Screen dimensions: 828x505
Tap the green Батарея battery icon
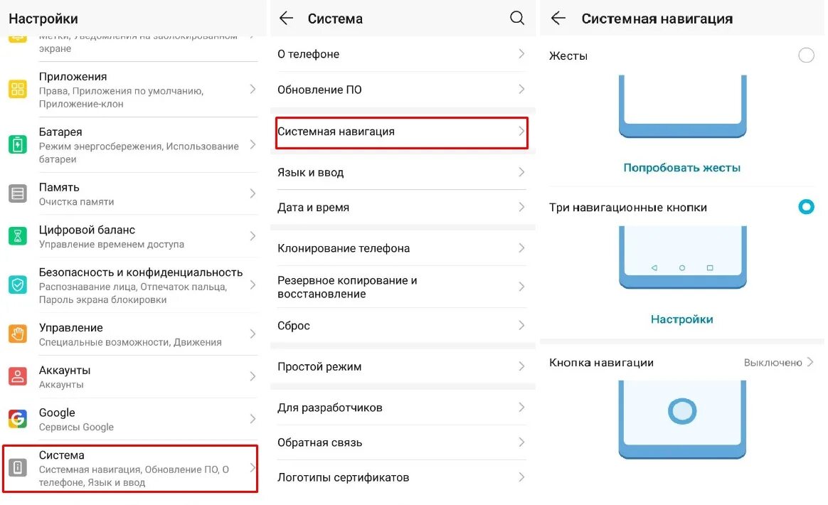coord(18,145)
